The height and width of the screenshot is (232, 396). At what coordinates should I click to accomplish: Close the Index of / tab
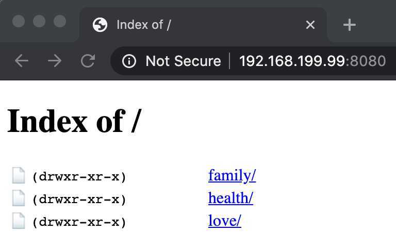[310, 25]
